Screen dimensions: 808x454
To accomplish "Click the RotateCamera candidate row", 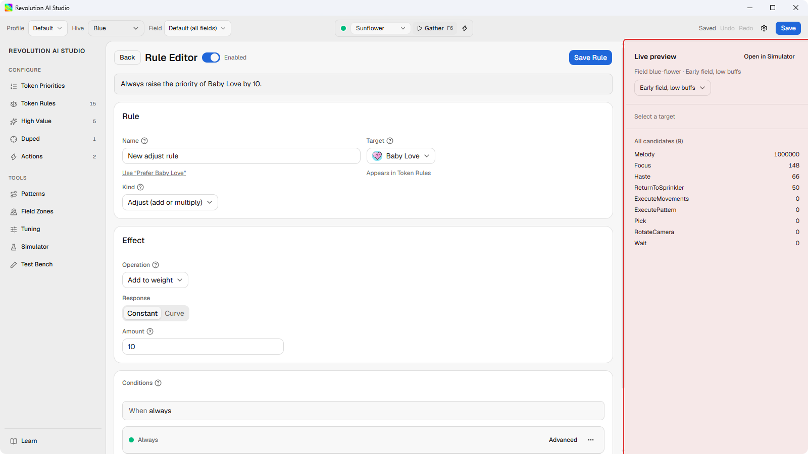I will [717, 232].
